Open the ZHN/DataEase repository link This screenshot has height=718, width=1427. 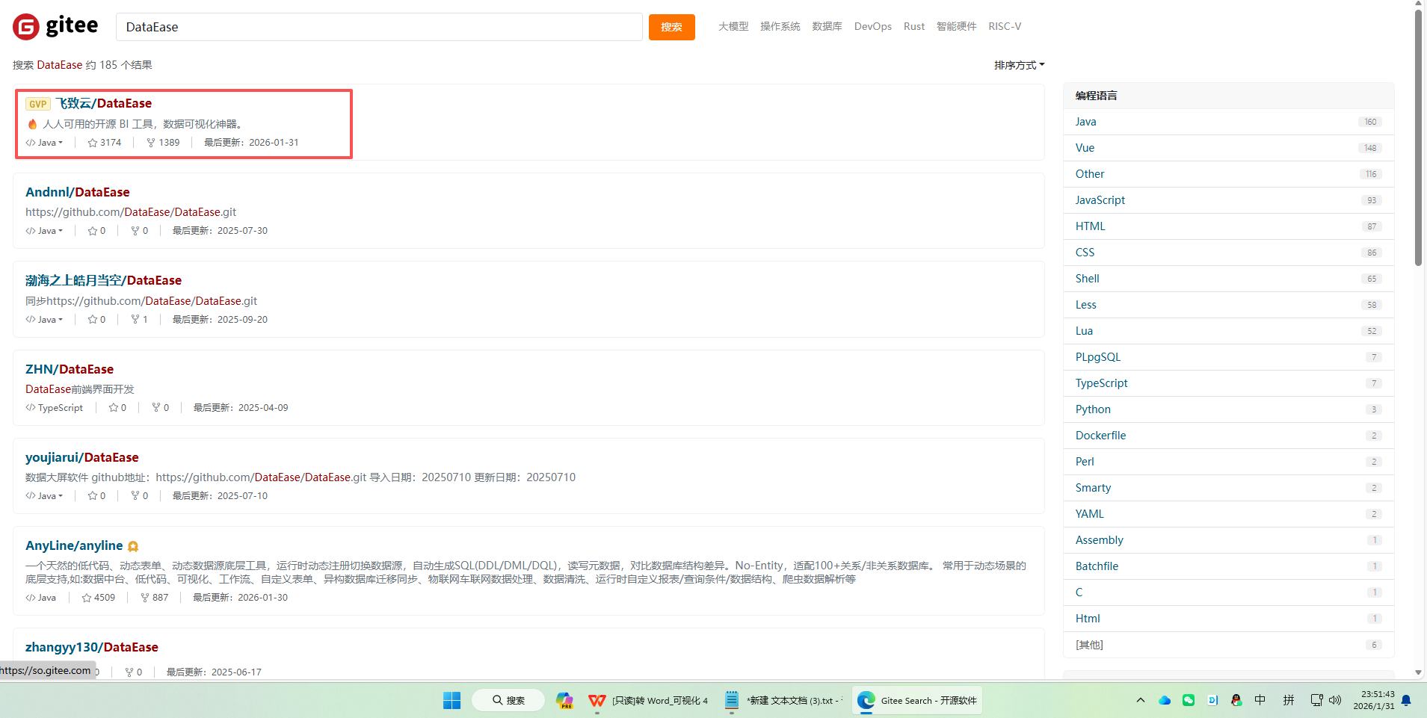(x=69, y=368)
